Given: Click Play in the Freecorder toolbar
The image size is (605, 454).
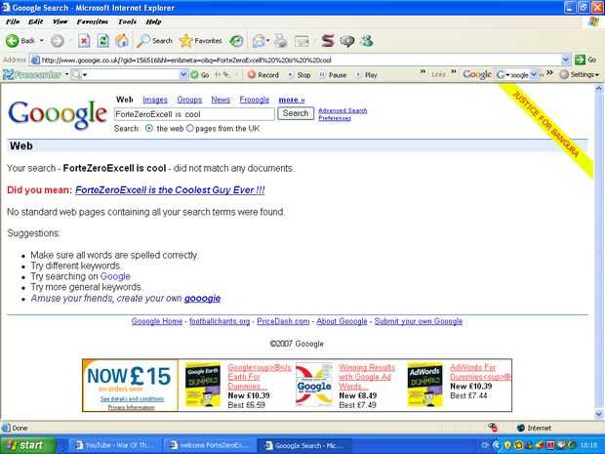Looking at the screenshot, I should [x=366, y=75].
